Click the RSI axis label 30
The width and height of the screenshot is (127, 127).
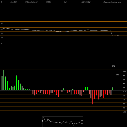pyautogui.click(x=2, y=37)
